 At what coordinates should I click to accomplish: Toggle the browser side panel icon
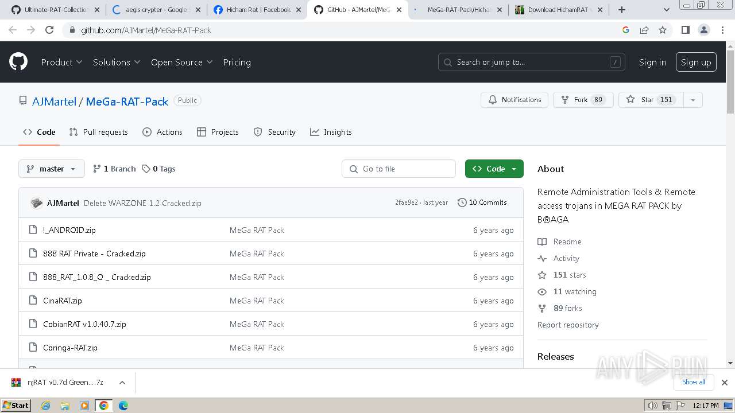pyautogui.click(x=685, y=30)
